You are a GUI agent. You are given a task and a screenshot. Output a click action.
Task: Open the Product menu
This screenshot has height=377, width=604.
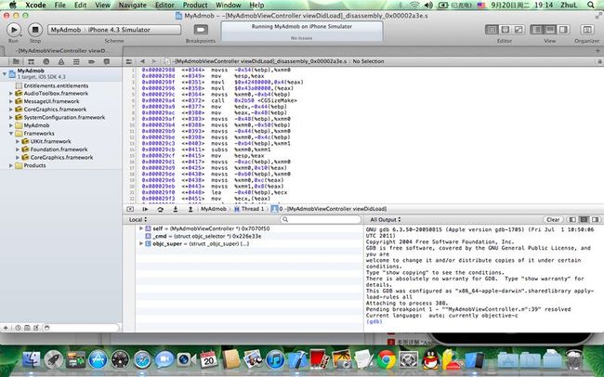[195, 5]
